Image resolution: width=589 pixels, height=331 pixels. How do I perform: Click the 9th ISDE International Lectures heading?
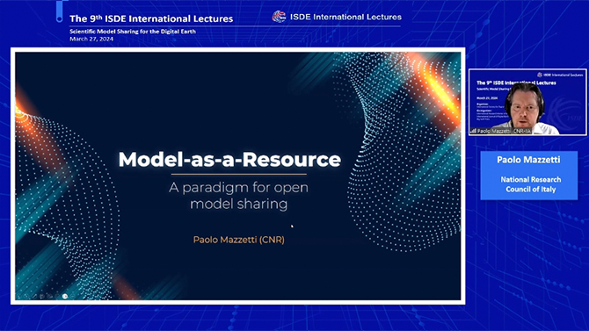point(151,18)
